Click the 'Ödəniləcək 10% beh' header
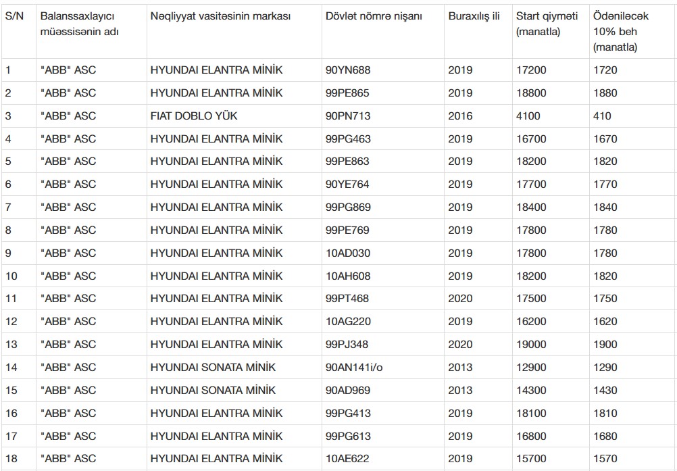This screenshot has height=471, width=677. coord(620,32)
